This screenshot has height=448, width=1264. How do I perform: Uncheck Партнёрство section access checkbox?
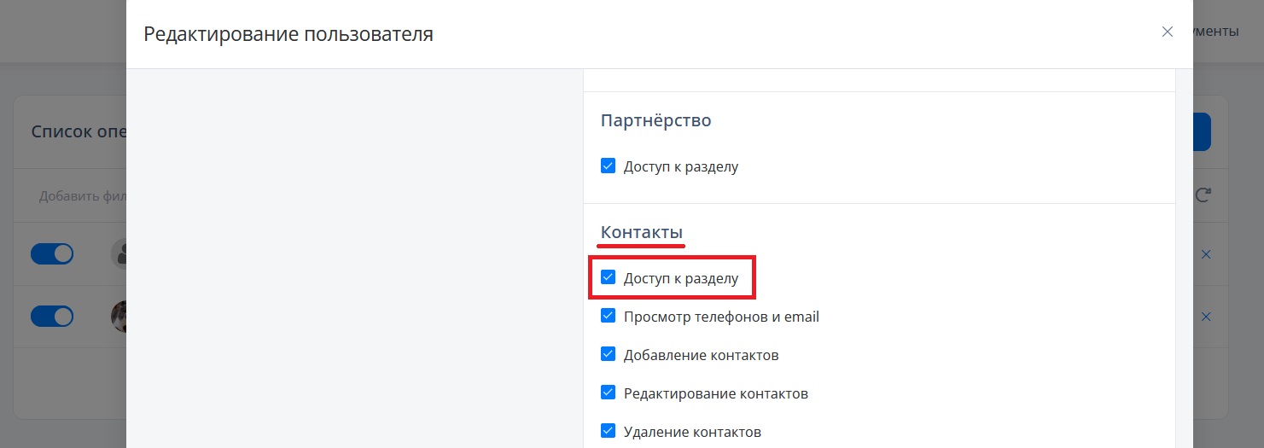pyautogui.click(x=608, y=166)
